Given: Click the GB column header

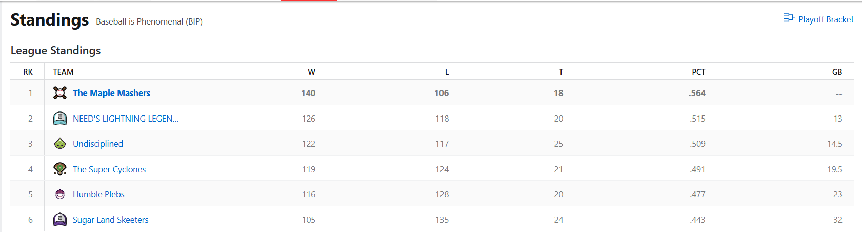Looking at the screenshot, I should (x=837, y=72).
